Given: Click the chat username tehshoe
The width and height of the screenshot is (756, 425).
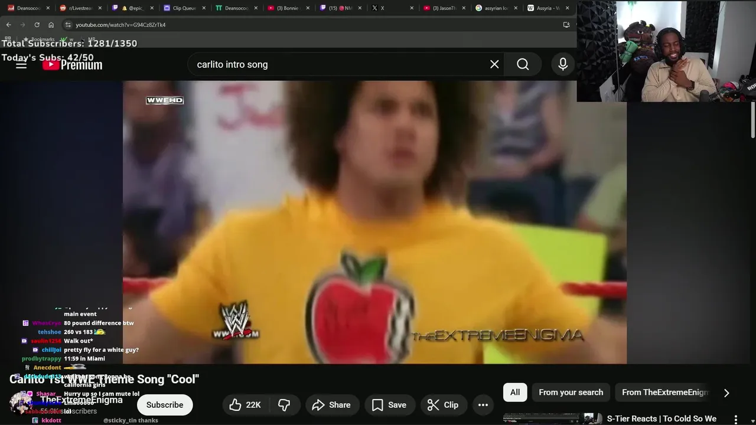Looking at the screenshot, I should coord(49,332).
